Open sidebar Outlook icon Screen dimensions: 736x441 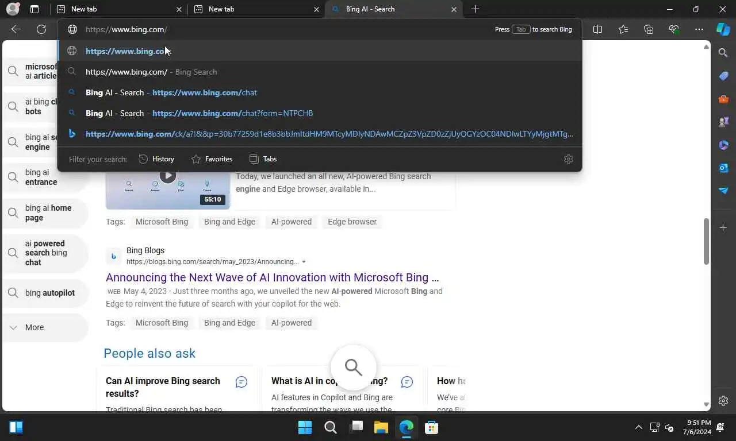(x=723, y=168)
